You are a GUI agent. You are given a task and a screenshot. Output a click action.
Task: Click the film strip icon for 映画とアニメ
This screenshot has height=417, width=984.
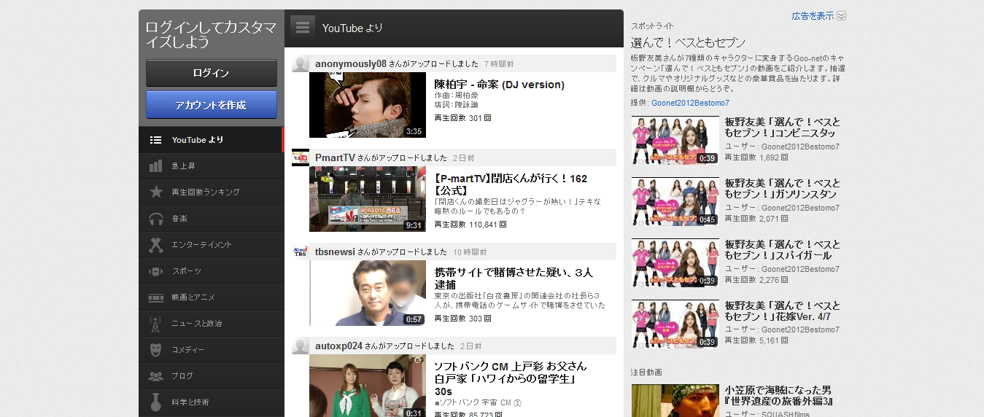[155, 297]
